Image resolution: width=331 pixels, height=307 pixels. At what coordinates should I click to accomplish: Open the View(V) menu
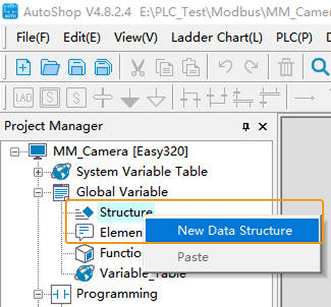point(135,38)
